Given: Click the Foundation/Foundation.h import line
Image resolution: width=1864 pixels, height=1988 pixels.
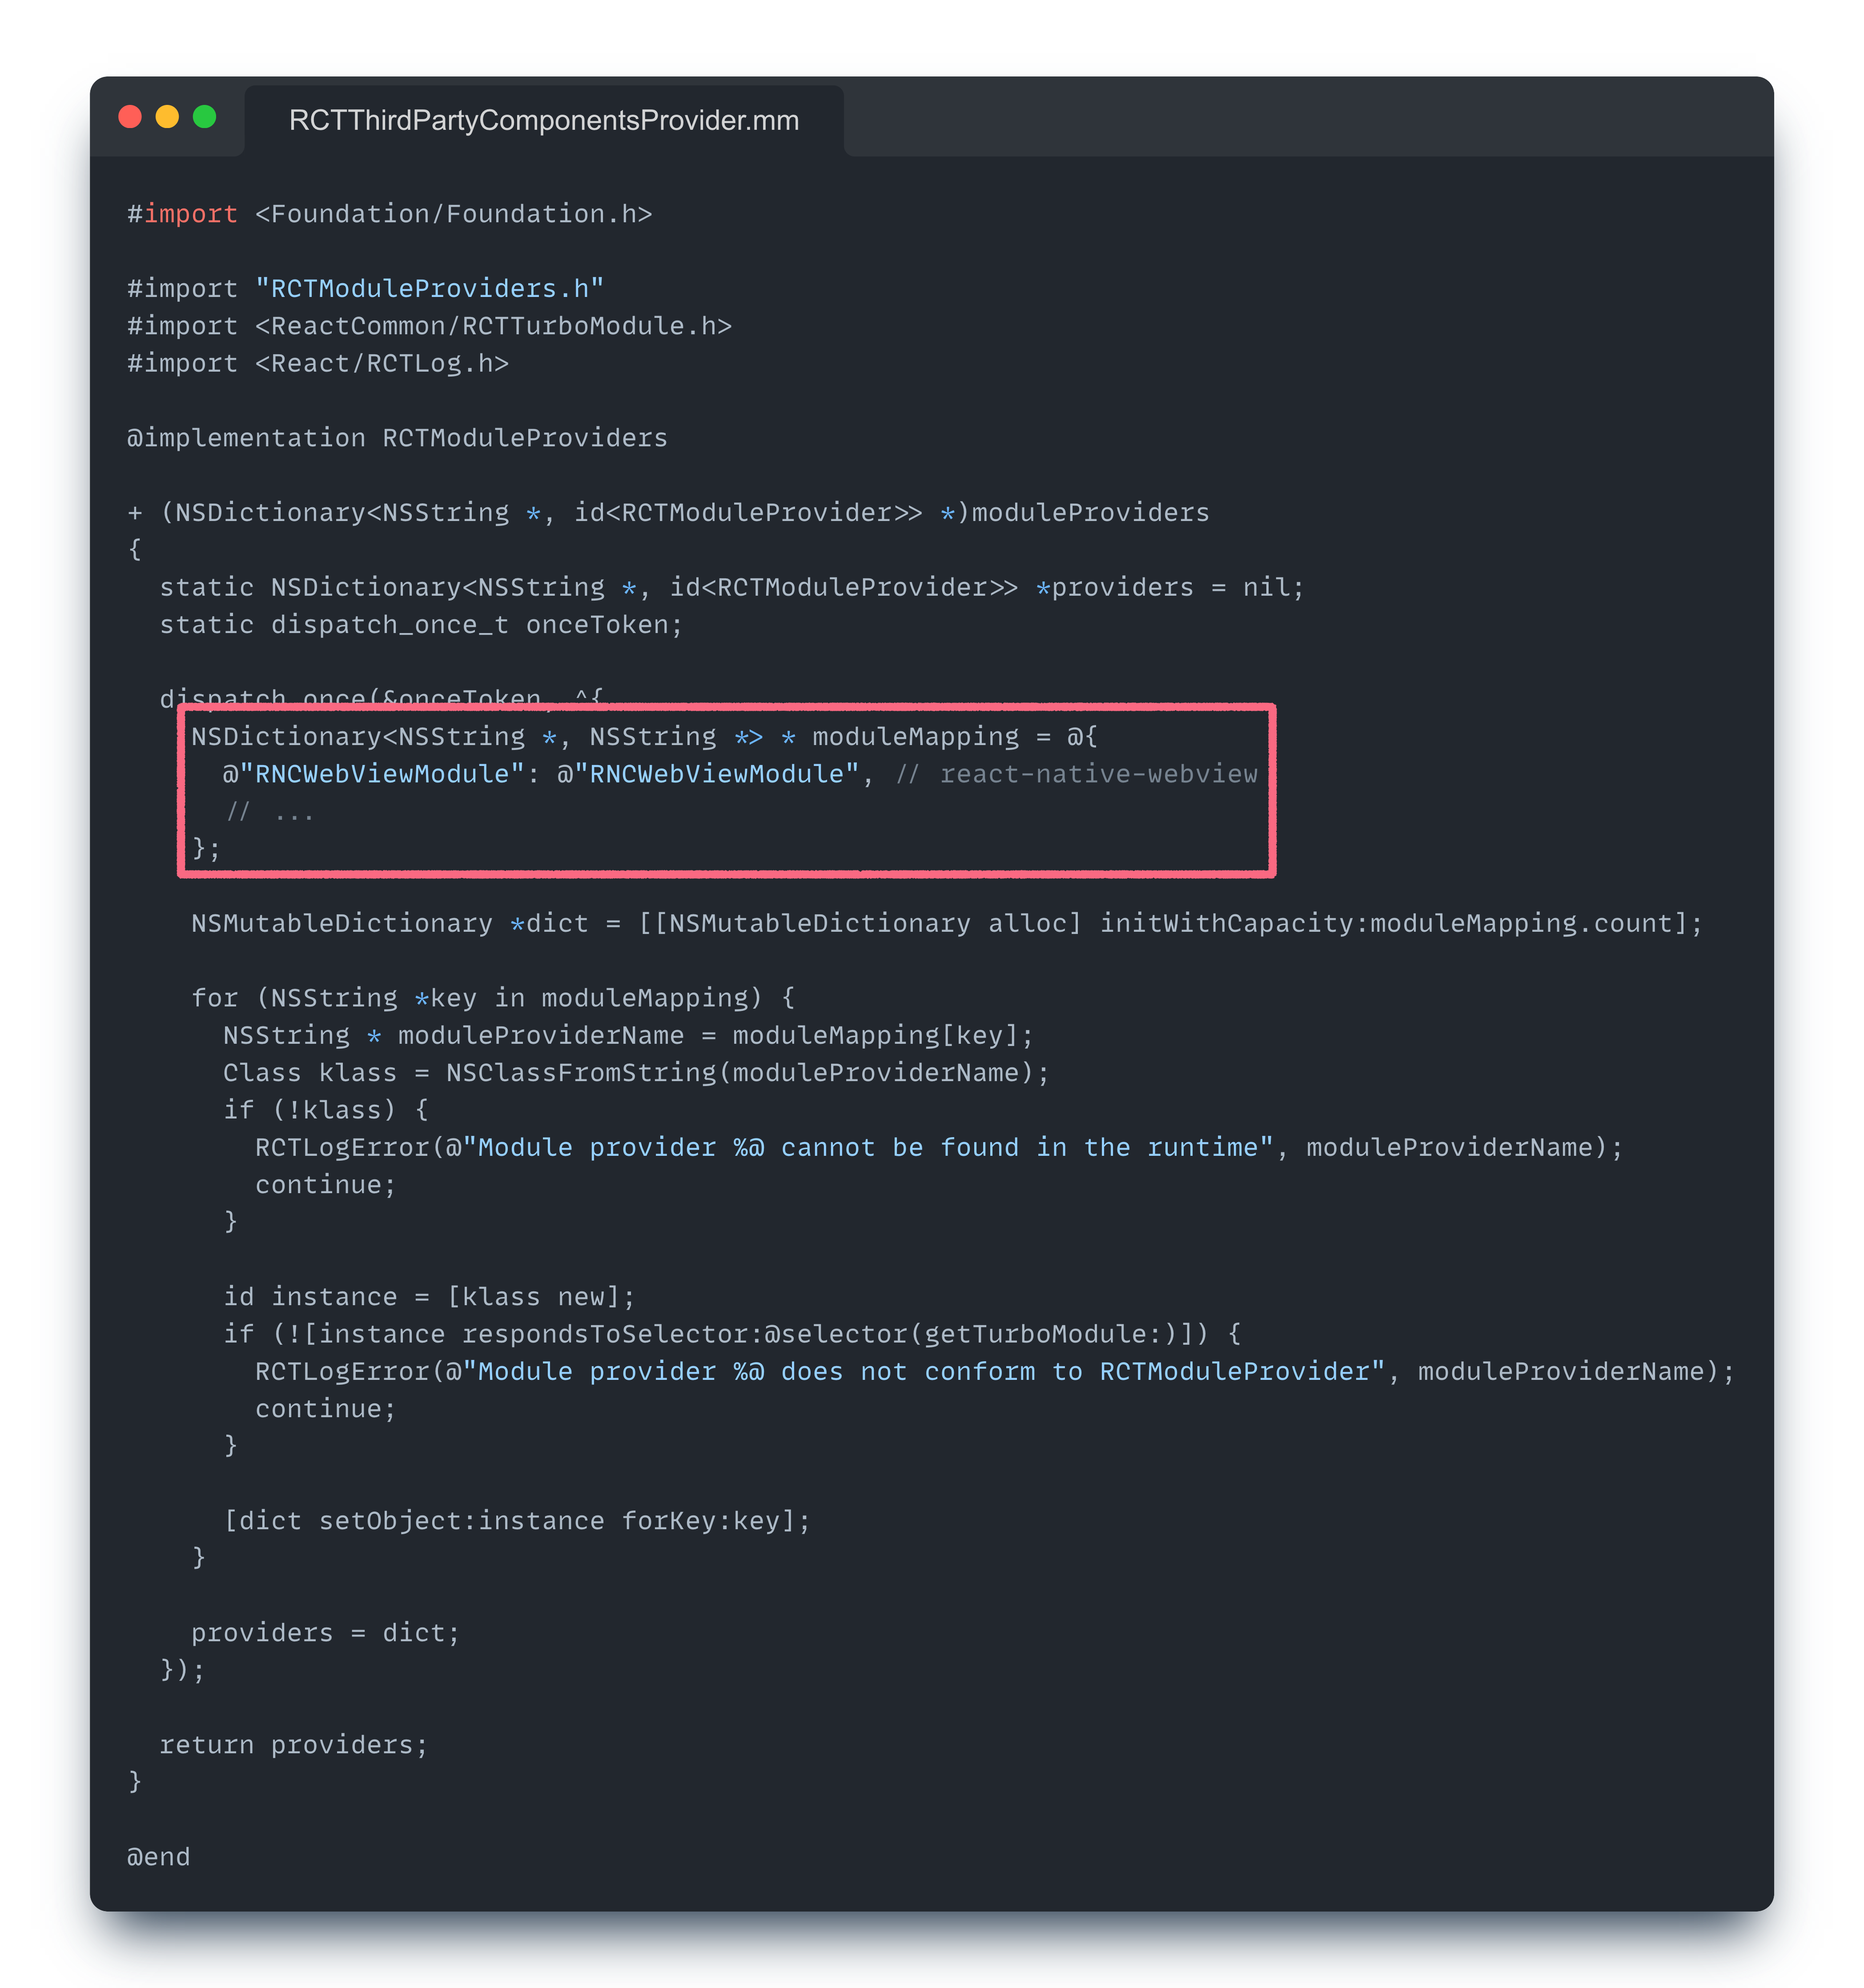Looking at the screenshot, I should click(453, 214).
